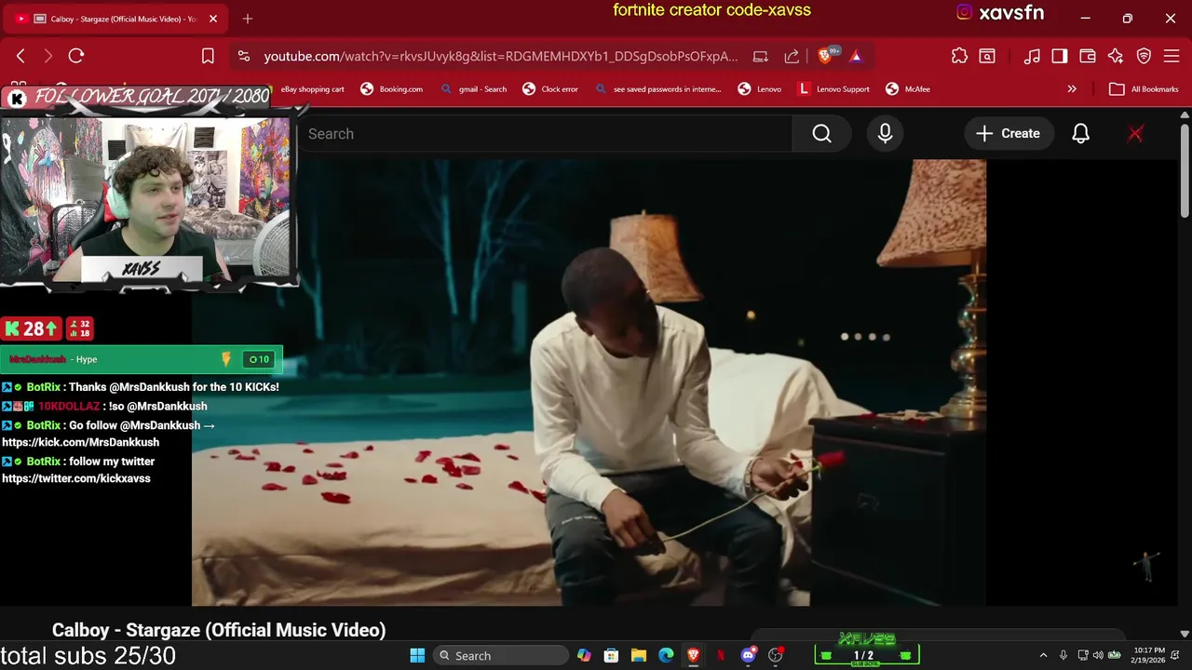Open Discord taskbar icon
Viewport: 1192px width, 670px height.
pyautogui.click(x=748, y=655)
